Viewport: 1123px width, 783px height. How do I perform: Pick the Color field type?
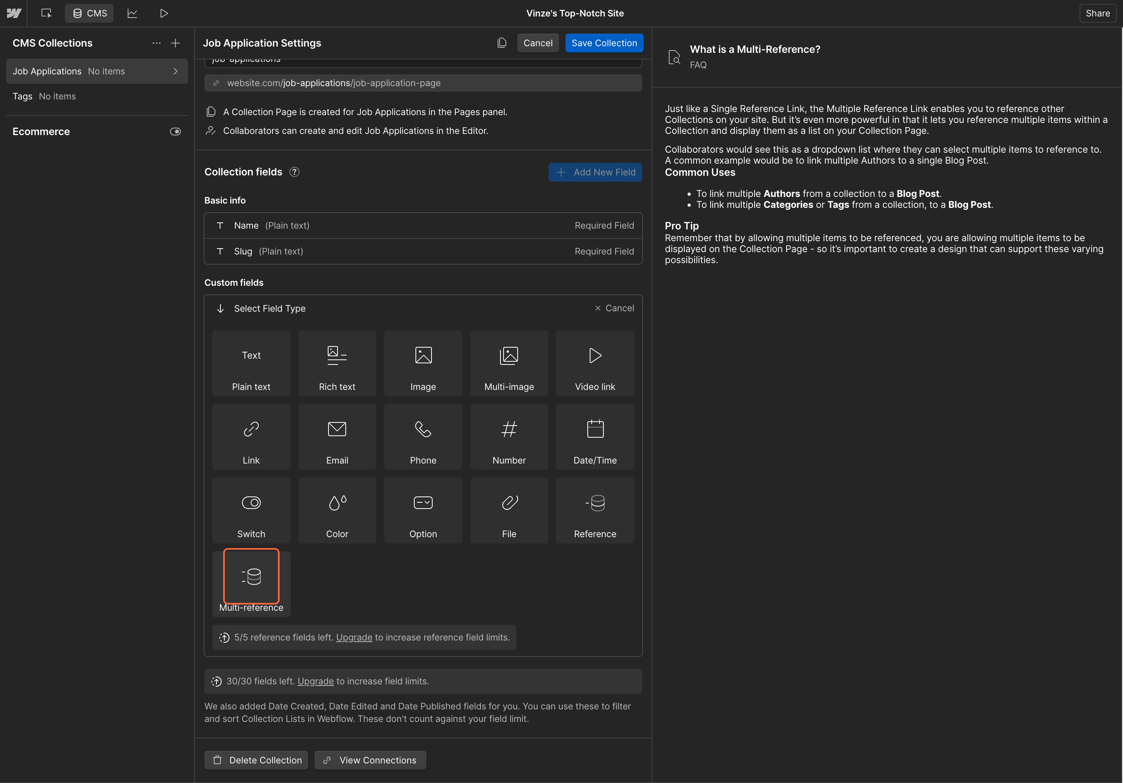(337, 511)
